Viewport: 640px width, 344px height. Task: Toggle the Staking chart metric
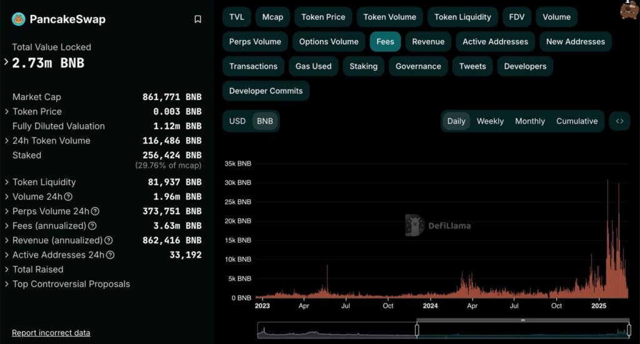(363, 66)
